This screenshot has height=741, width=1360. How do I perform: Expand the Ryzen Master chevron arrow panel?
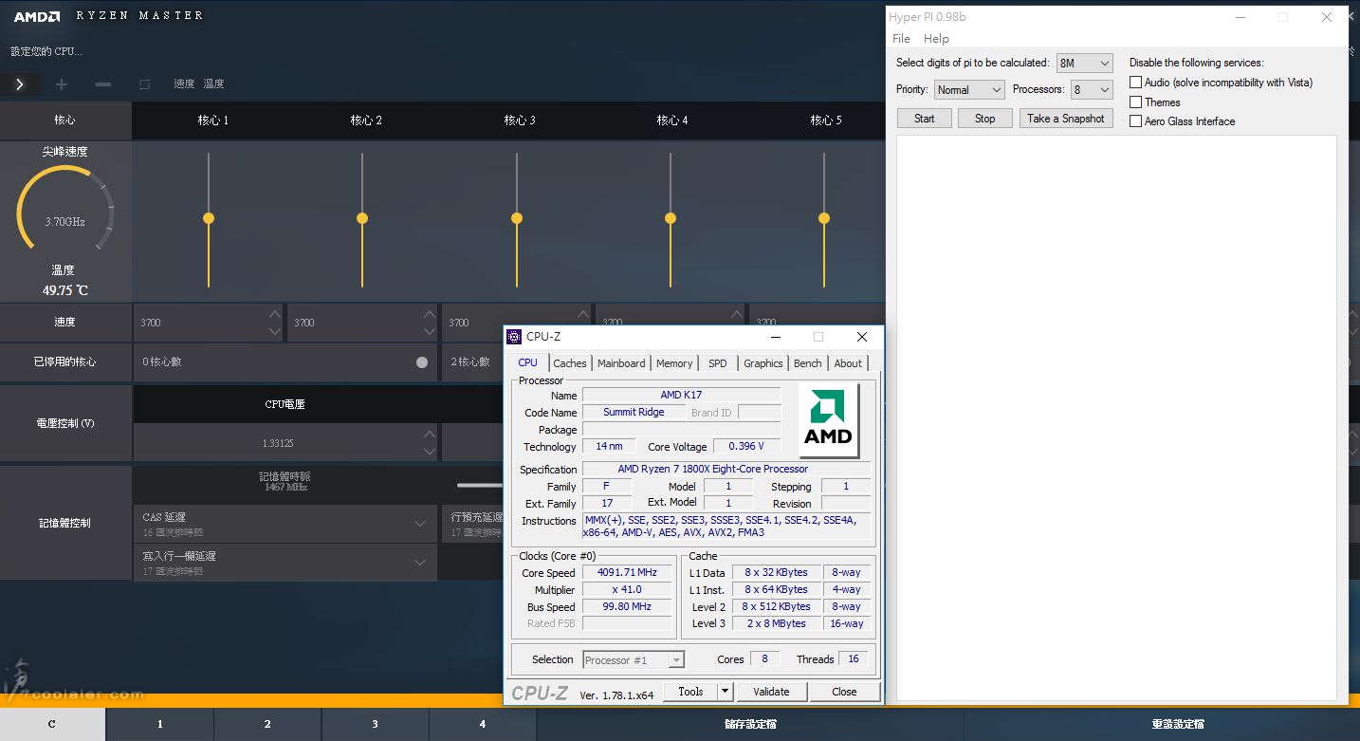point(20,84)
